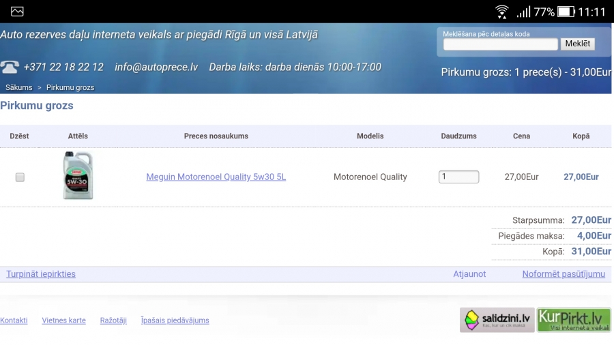Viewport: 614px width, 345px height.
Task: Click Pirkumu grozs breadcrumb
Action: click(70, 88)
